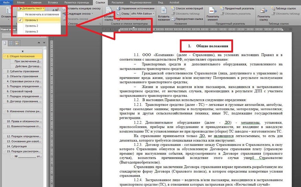Image resolution: width=301 pixels, height=187 pixels.
Task: Open Управление источниками
Action: 136,9
